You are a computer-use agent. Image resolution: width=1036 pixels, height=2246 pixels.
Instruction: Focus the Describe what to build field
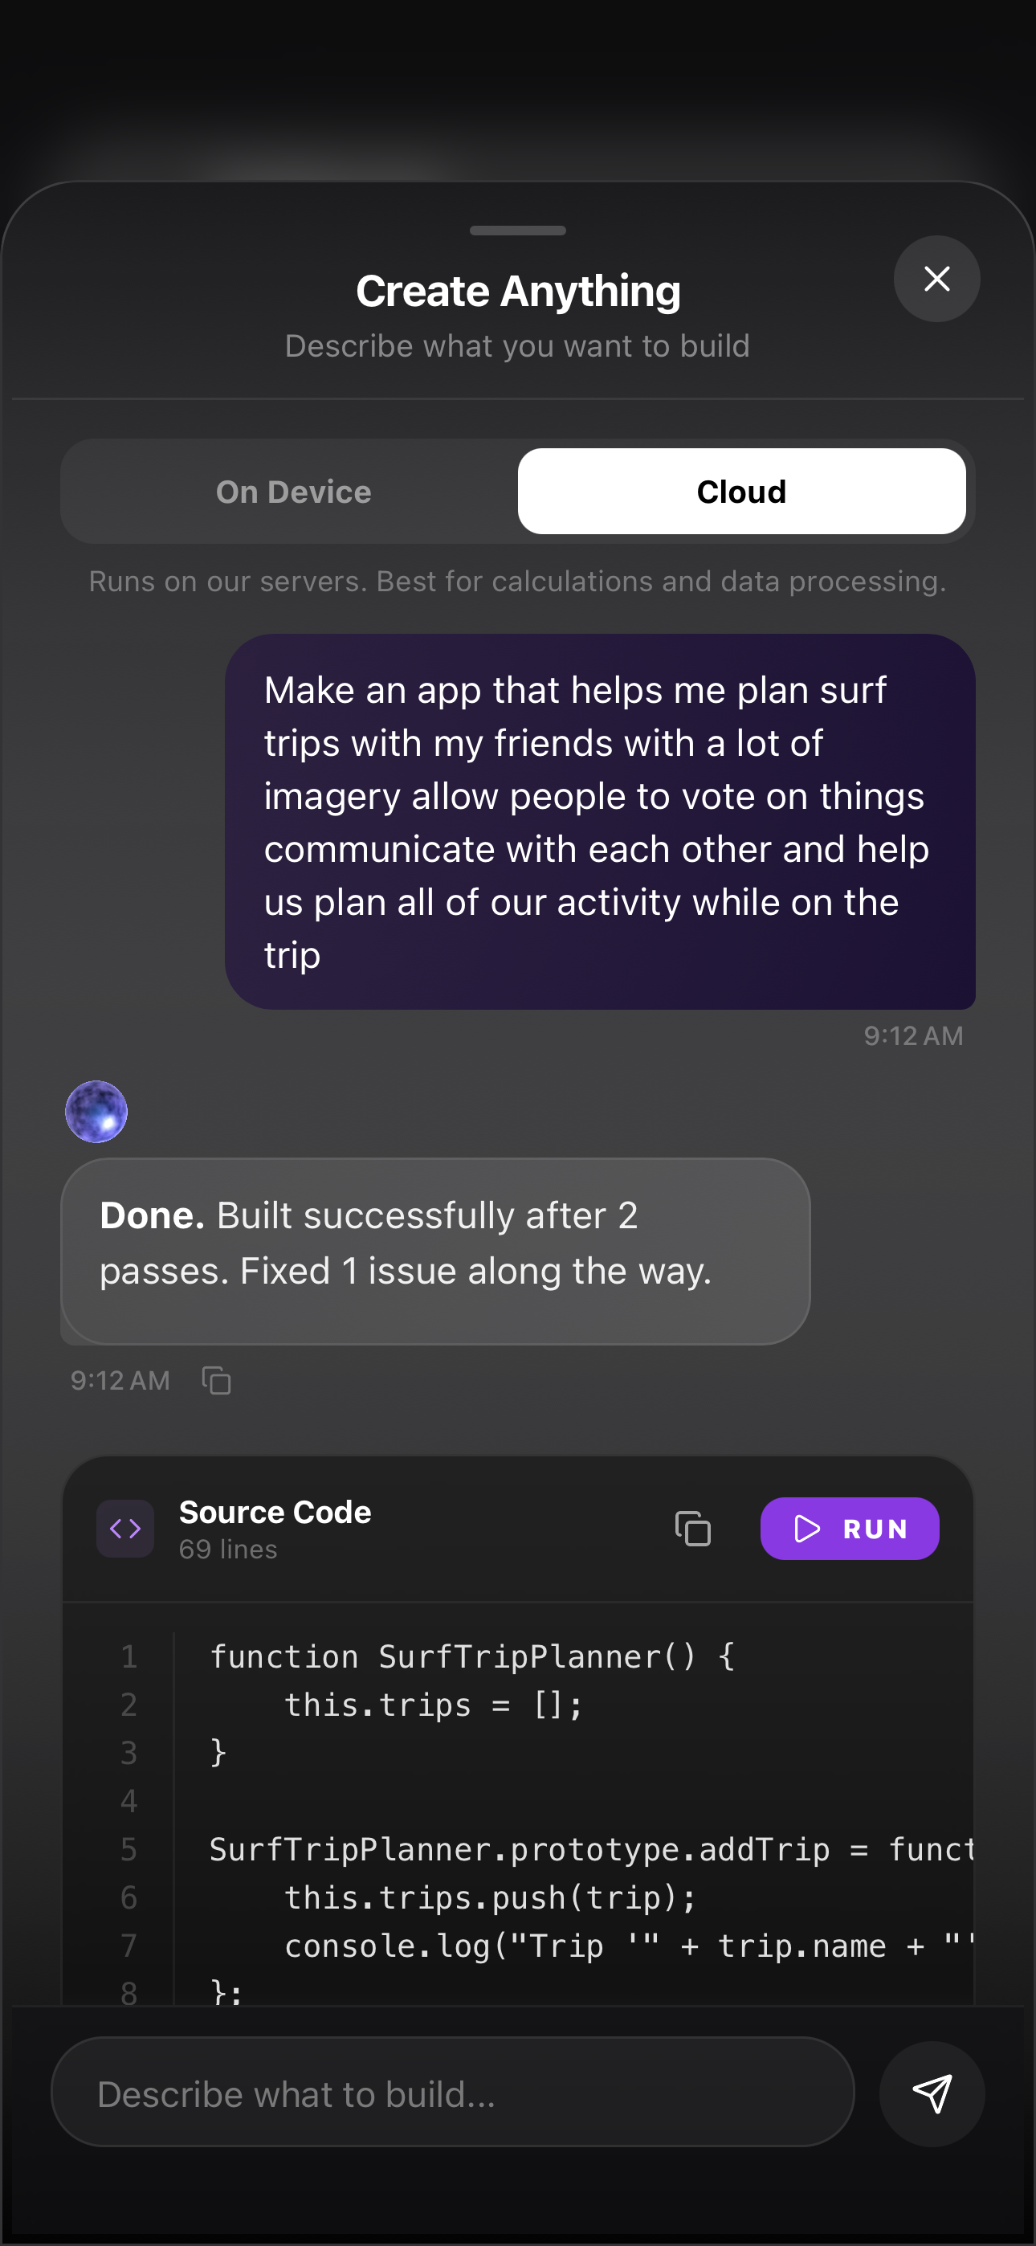pos(453,2093)
